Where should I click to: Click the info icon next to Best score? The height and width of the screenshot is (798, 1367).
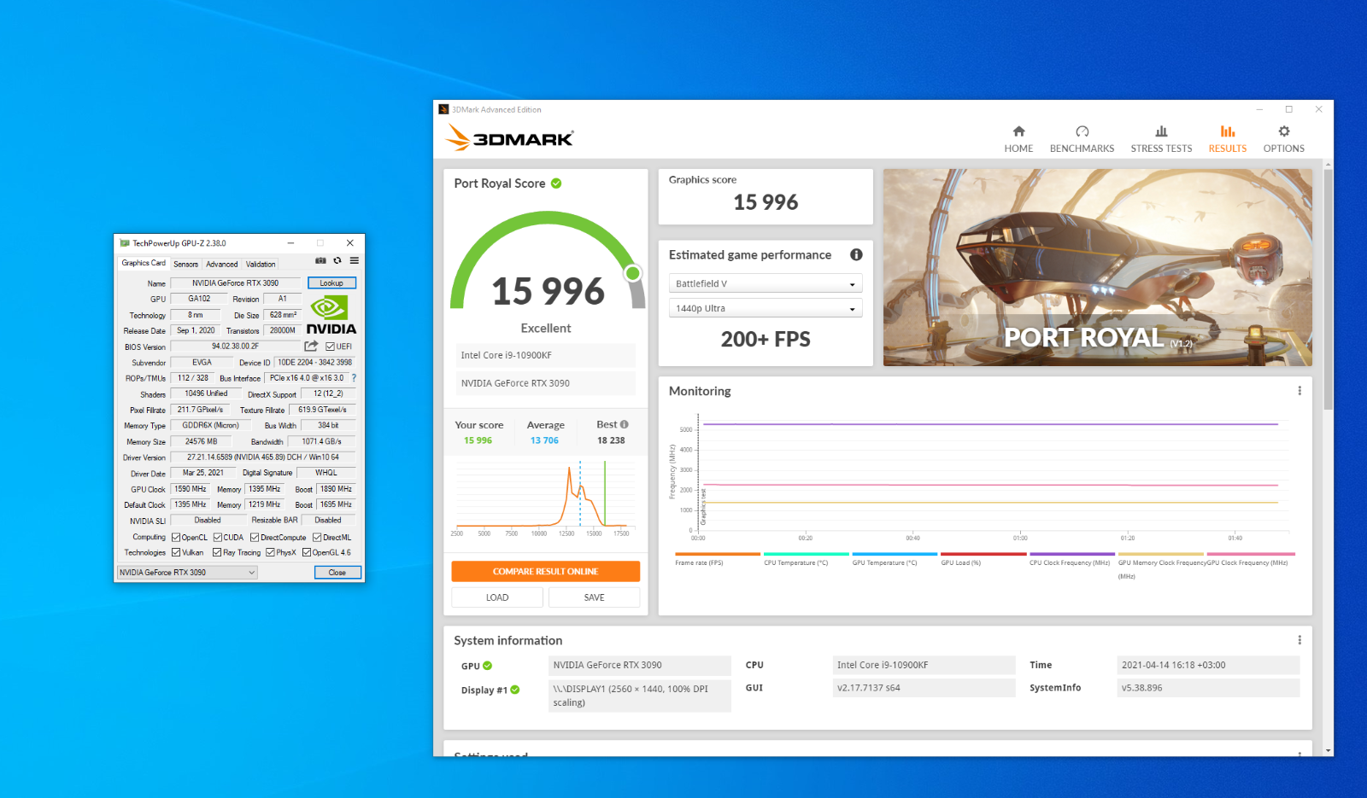625,424
